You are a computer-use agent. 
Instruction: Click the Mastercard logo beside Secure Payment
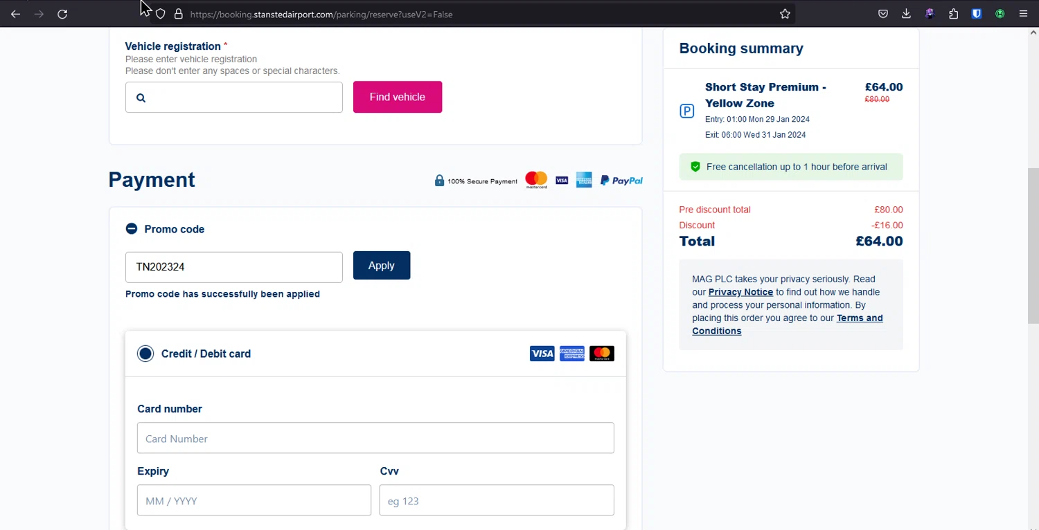click(x=536, y=180)
